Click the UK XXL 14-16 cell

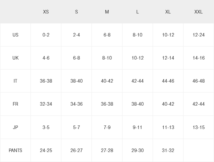pos(198,58)
